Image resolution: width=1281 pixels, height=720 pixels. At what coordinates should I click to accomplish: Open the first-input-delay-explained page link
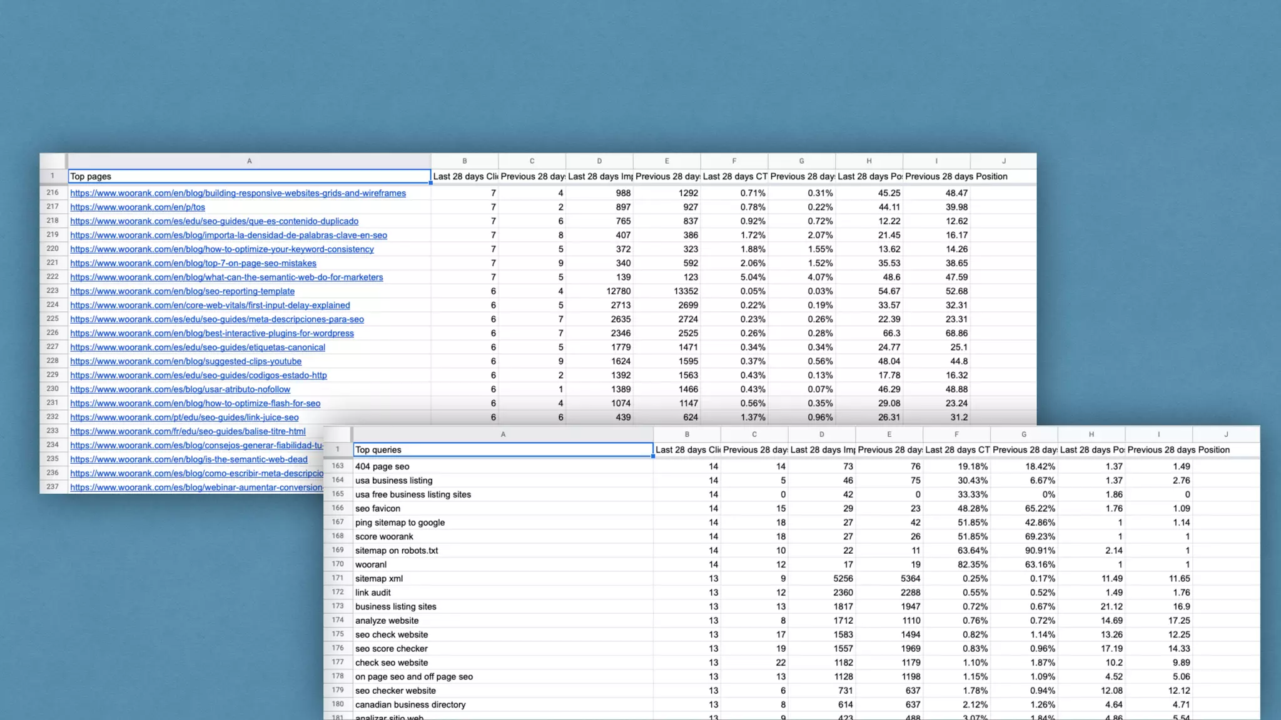click(210, 305)
